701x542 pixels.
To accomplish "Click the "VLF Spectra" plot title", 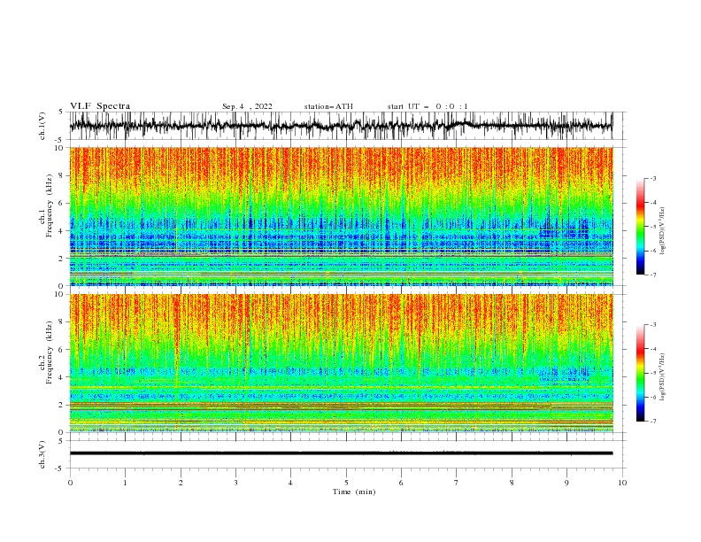I will click(100, 106).
